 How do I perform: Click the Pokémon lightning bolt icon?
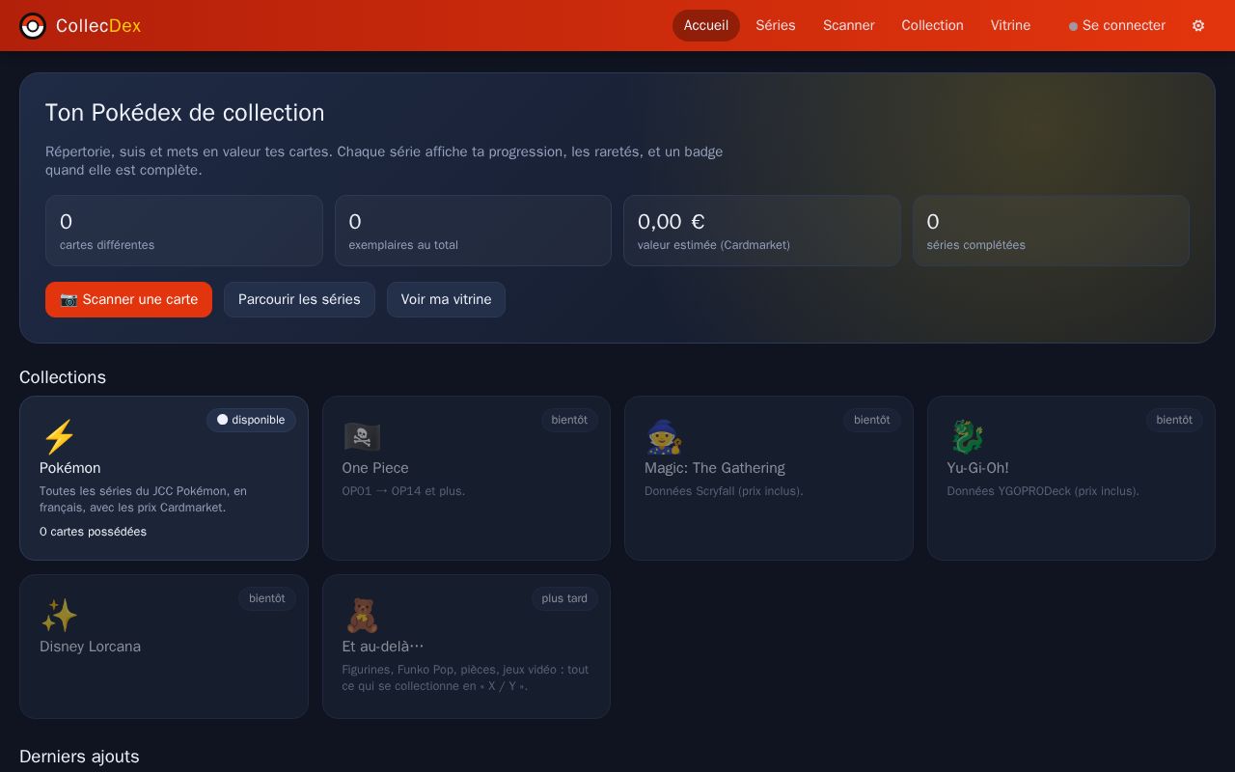[59, 437]
